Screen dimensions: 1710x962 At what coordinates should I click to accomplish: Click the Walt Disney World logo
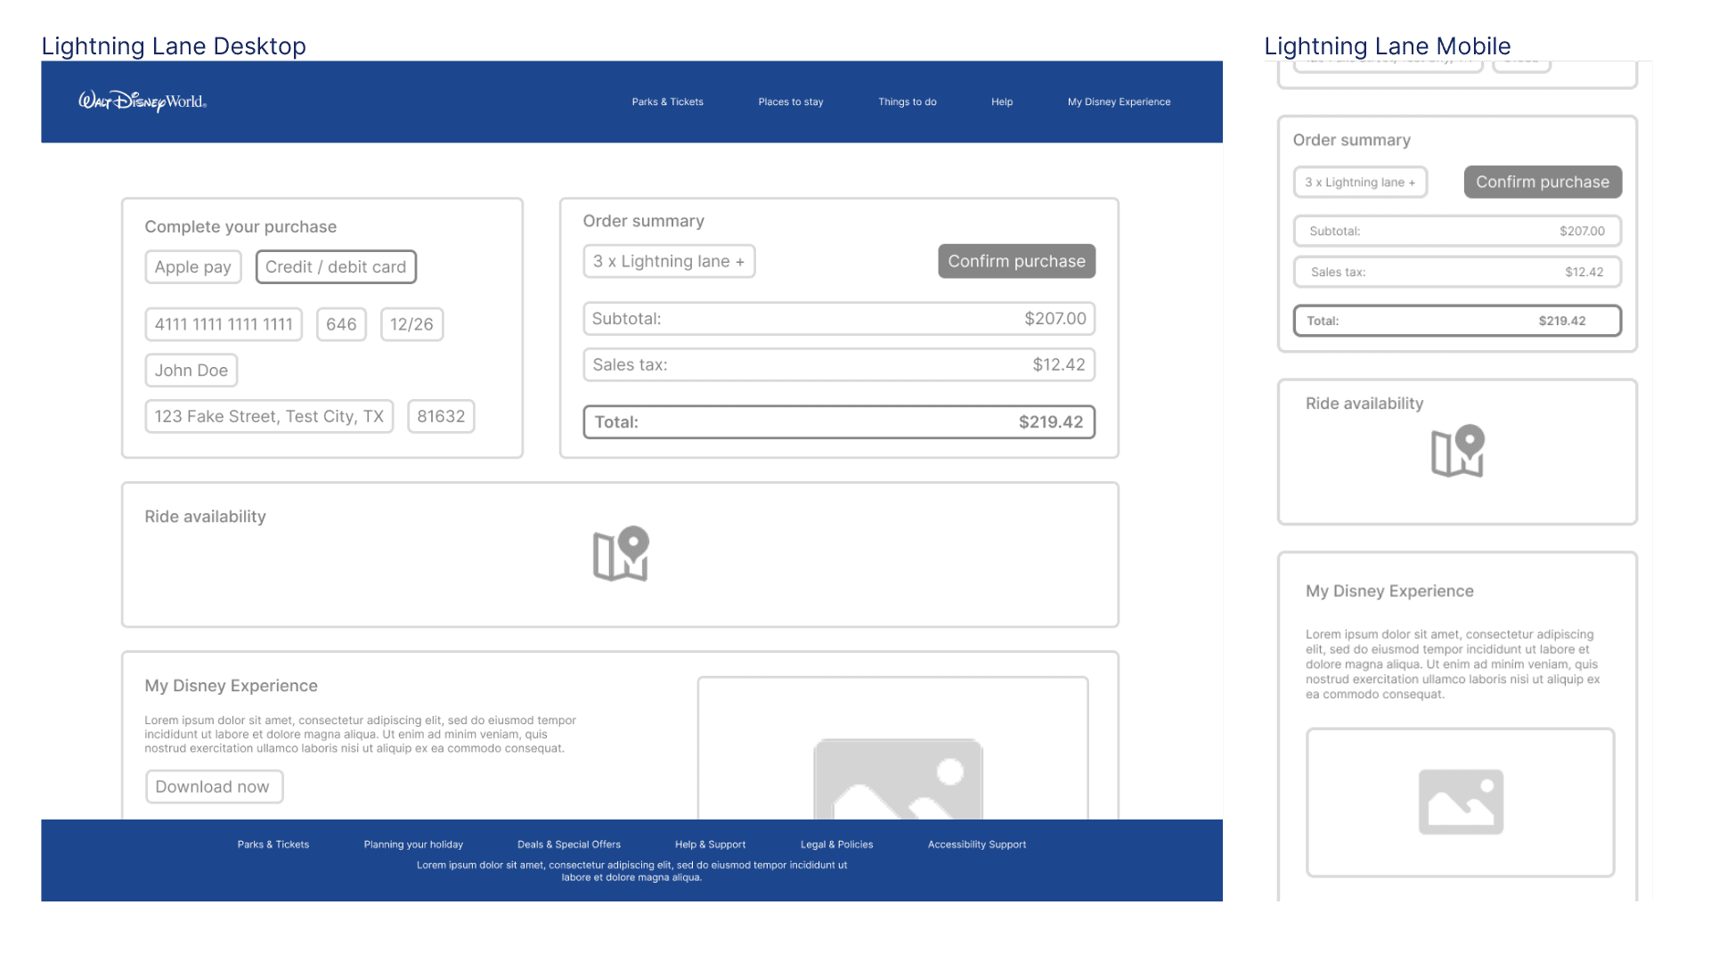pos(142,102)
